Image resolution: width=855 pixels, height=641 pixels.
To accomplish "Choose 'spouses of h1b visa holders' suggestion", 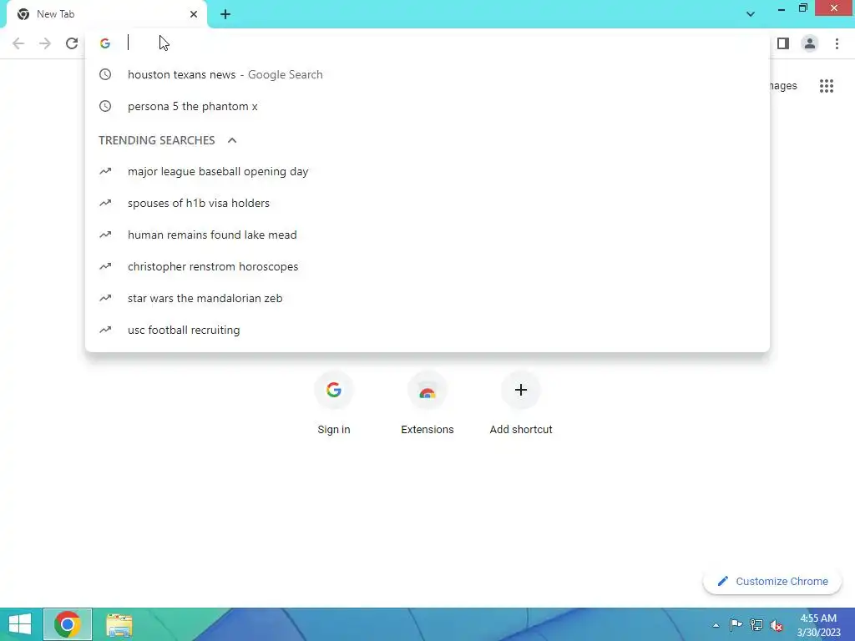I will [x=427, y=203].
